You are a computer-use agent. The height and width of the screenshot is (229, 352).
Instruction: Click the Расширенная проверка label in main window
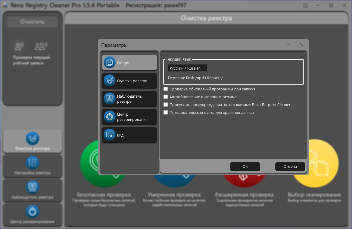coord(244,195)
